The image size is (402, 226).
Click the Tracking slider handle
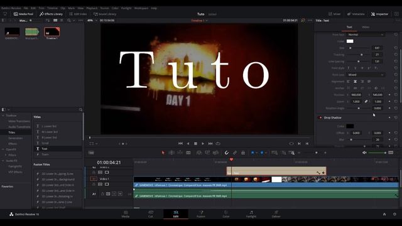tap(362, 55)
